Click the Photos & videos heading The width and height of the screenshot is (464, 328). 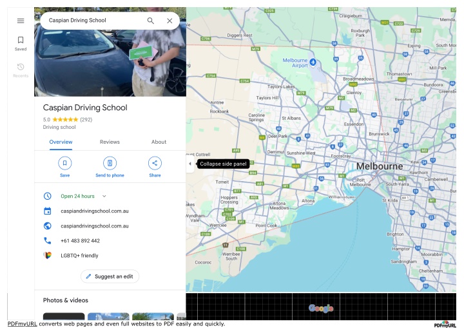coord(65,300)
